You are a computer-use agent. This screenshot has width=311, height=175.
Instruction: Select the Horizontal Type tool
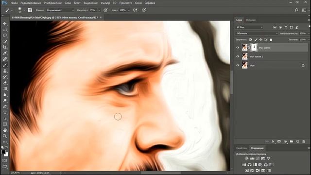[5, 112]
